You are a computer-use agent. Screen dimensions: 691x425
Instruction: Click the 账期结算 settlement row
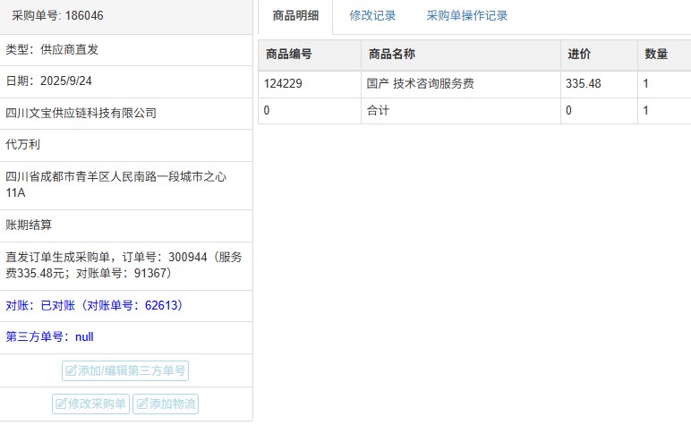pyautogui.click(x=35, y=225)
